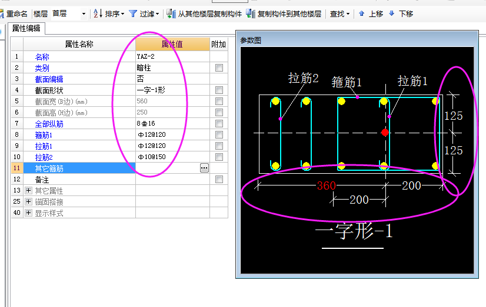Viewport: 486px width, 307px height.
Task: Click the 拉筋2 property label
Action: tap(44, 157)
